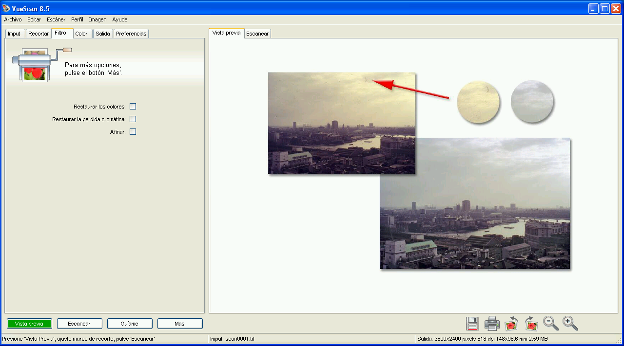
Task: Switch to the Color tab
Action: click(81, 34)
